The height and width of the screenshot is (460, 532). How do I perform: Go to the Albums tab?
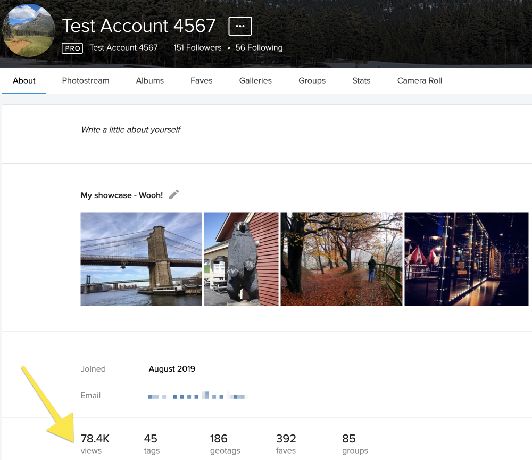point(150,81)
